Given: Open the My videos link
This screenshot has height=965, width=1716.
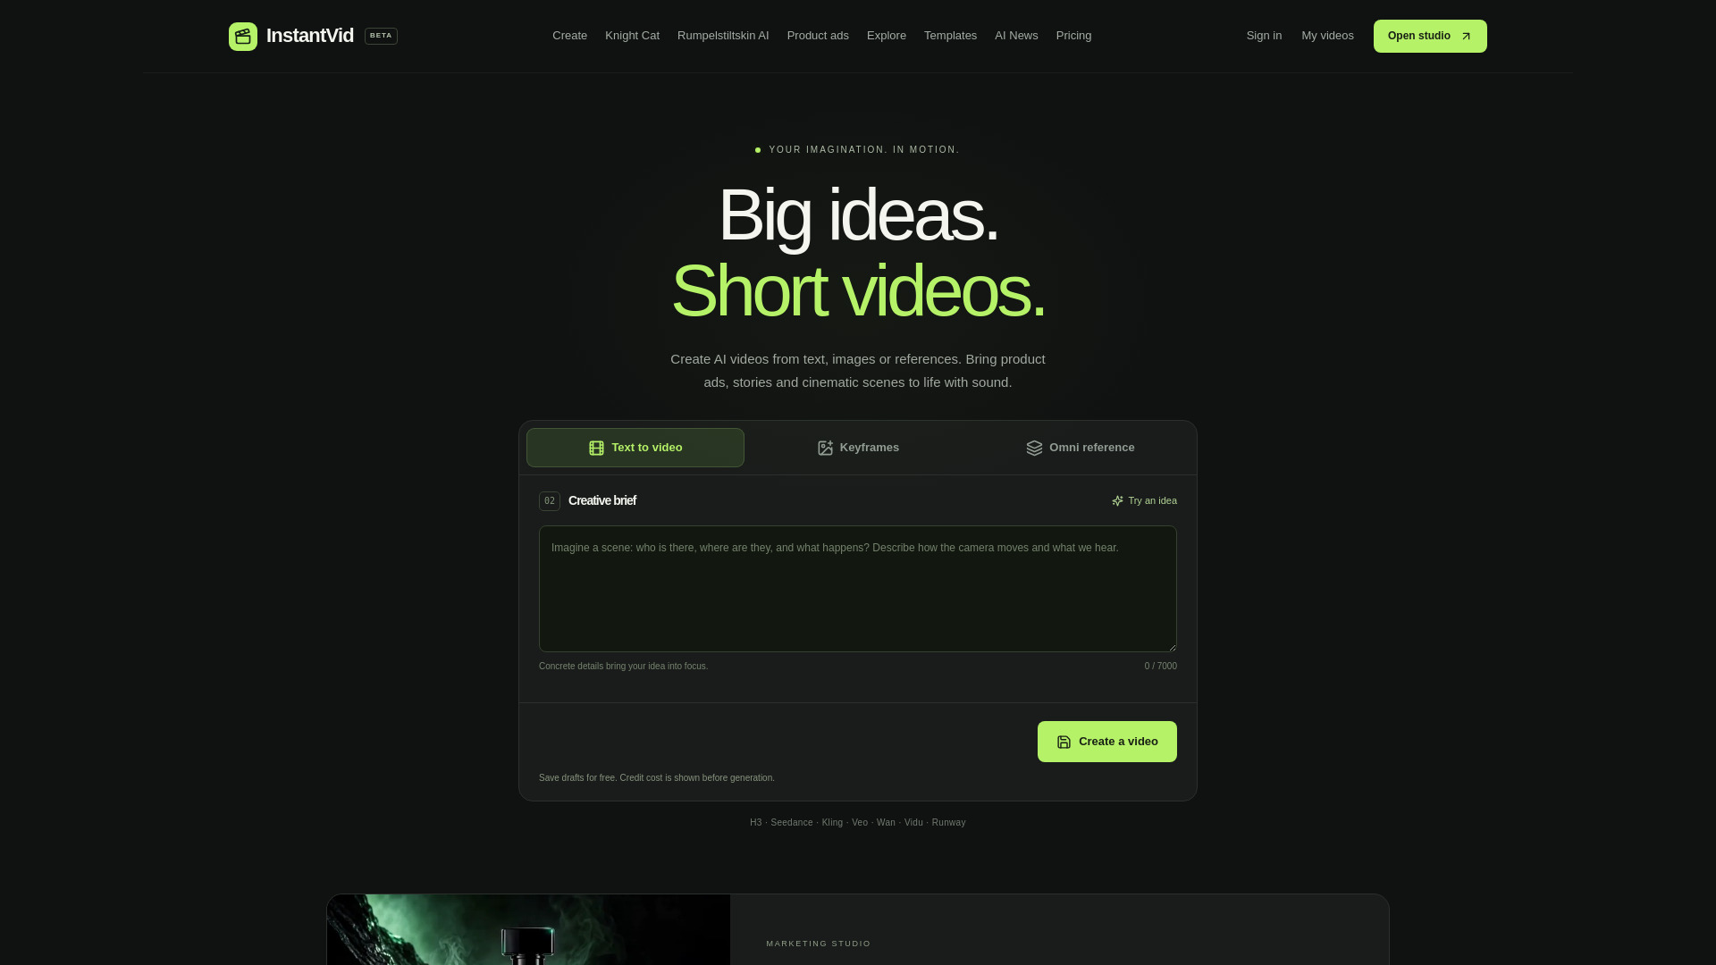Looking at the screenshot, I should tap(1327, 36).
